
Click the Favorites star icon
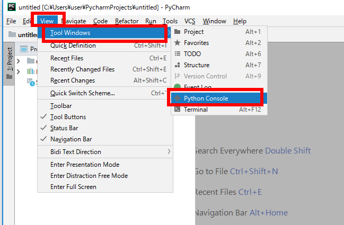click(177, 43)
